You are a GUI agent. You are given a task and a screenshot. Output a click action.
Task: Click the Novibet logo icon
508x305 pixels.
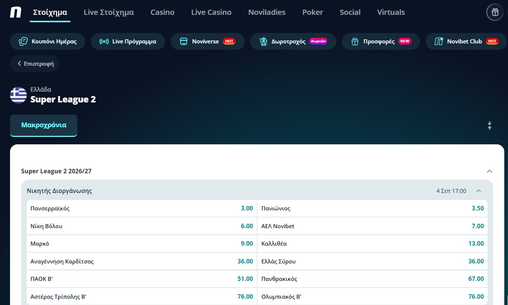(x=16, y=12)
